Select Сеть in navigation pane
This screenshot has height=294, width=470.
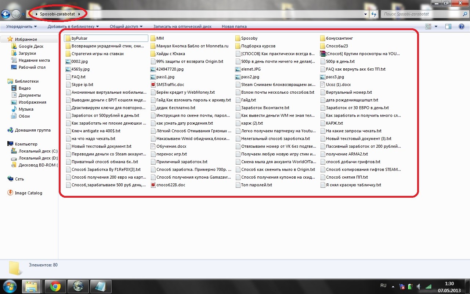[16, 179]
